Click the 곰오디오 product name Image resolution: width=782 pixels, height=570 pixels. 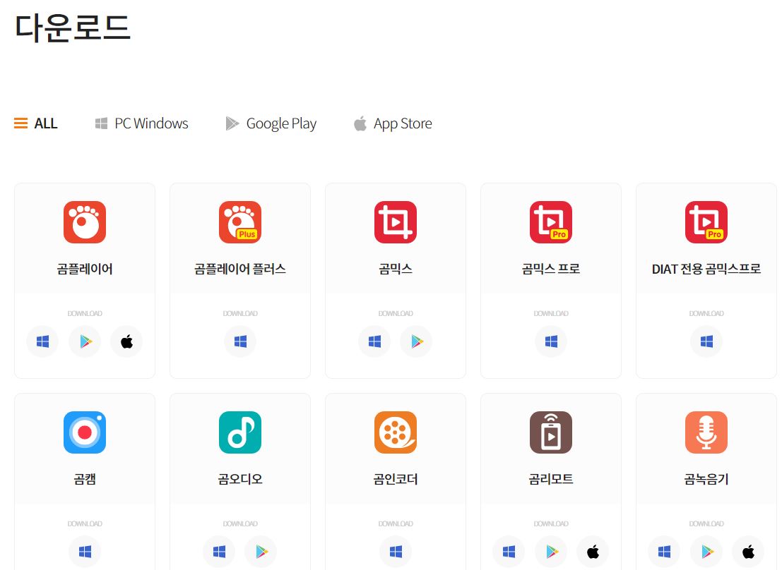240,479
